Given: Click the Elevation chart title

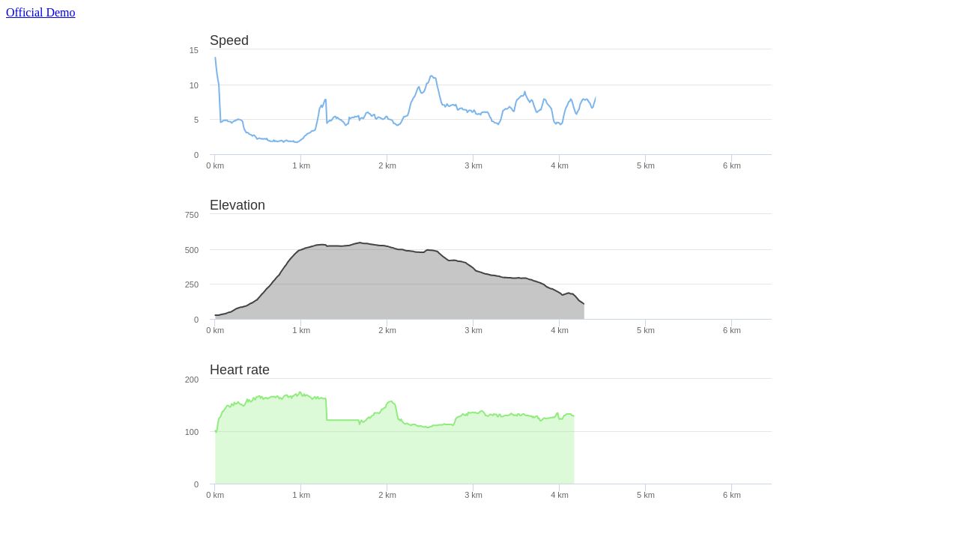Looking at the screenshot, I should pyautogui.click(x=238, y=205).
